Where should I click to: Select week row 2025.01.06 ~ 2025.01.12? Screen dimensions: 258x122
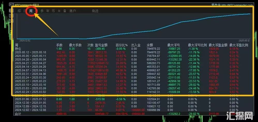[31, 99]
